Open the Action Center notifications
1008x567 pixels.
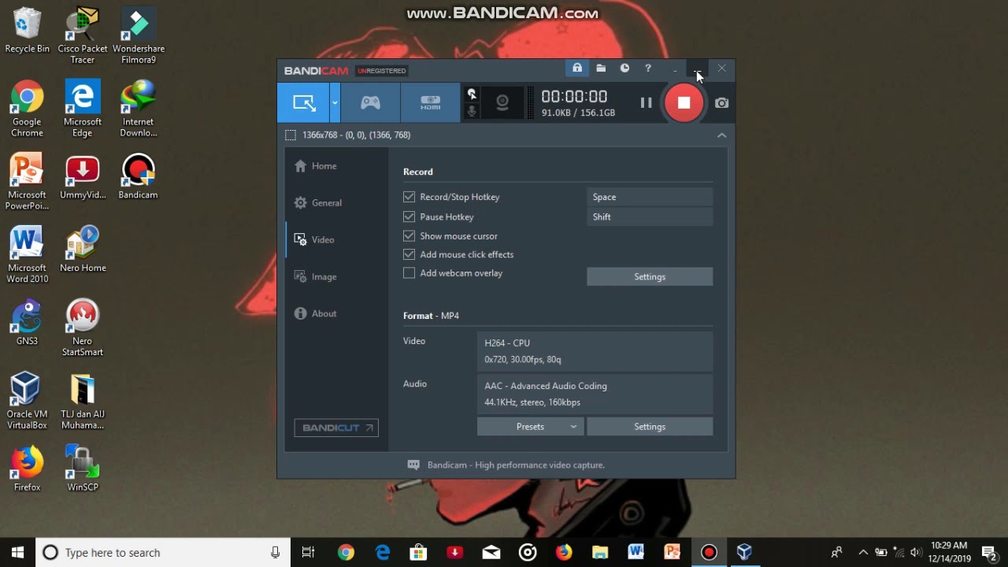989,552
